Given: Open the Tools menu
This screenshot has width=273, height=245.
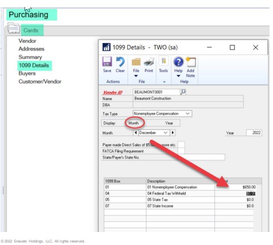Looking at the screenshot, I should [x=163, y=64].
